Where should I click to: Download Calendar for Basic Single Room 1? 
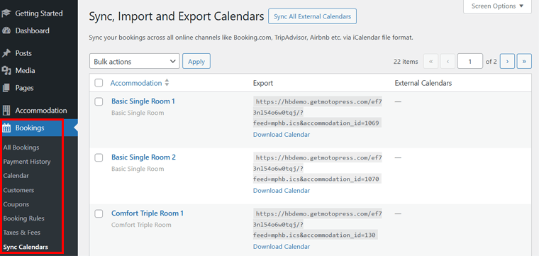point(282,134)
